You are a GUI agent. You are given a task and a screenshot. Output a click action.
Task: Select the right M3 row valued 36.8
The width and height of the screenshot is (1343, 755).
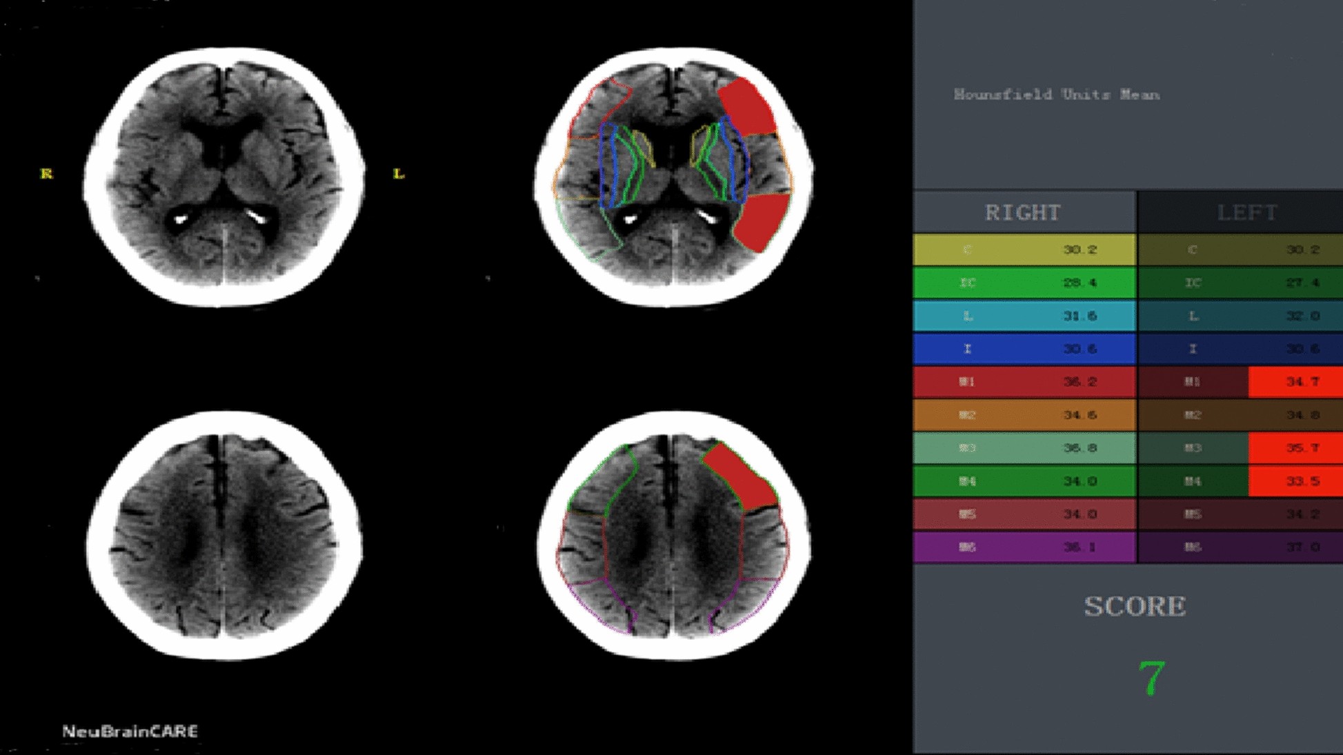pos(1024,448)
